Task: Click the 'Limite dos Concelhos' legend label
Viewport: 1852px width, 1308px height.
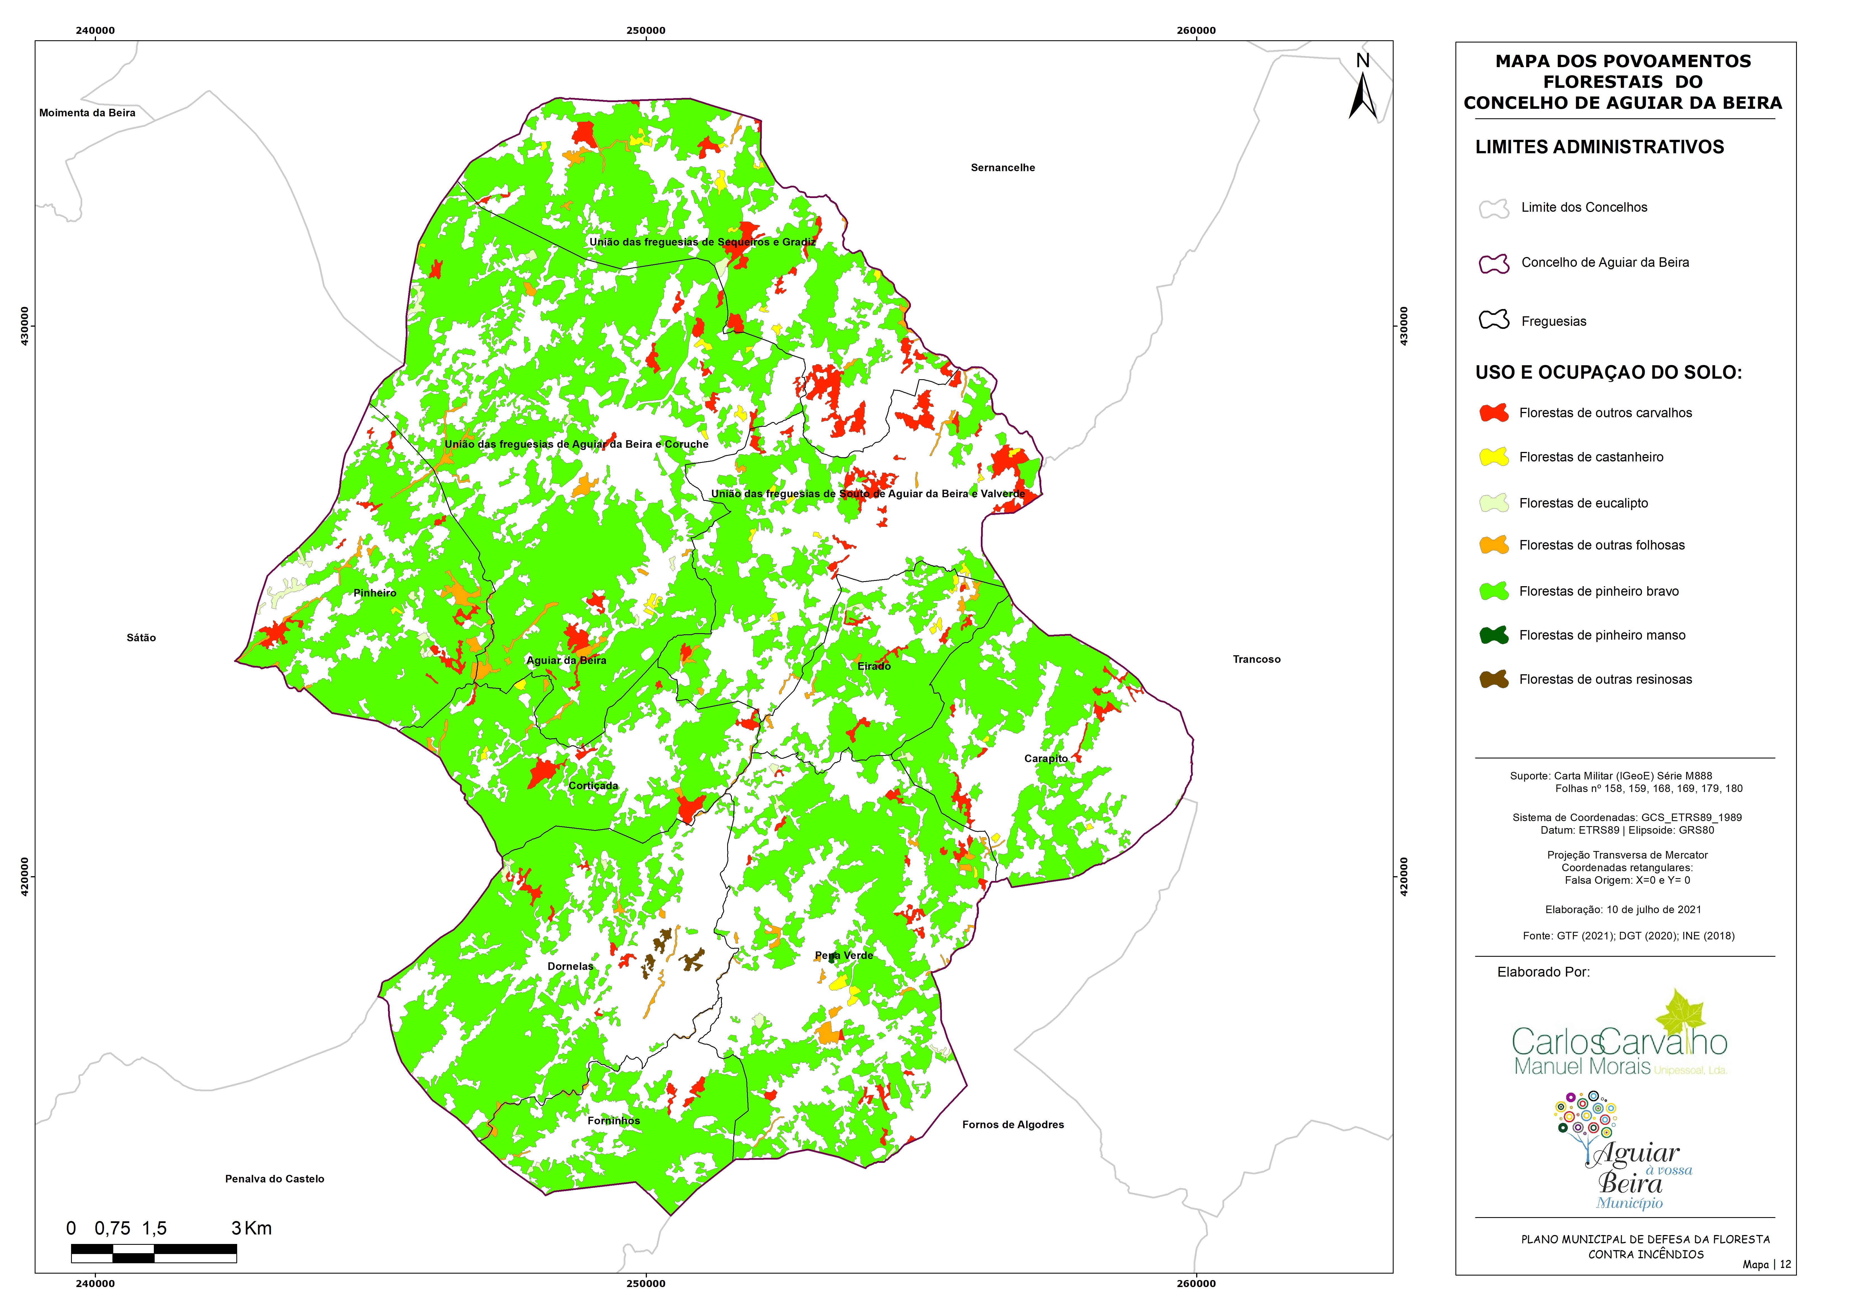Action: tap(1584, 207)
